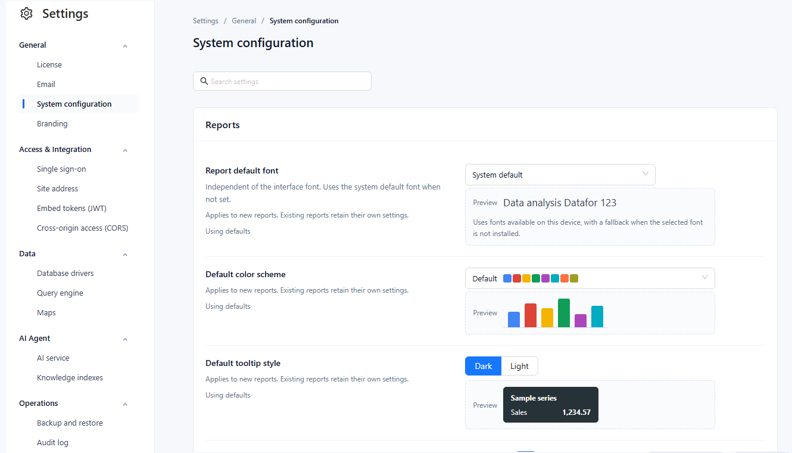
Task: Click the 'Data analysis Datafor 123' font preview
Action: pyautogui.click(x=560, y=203)
